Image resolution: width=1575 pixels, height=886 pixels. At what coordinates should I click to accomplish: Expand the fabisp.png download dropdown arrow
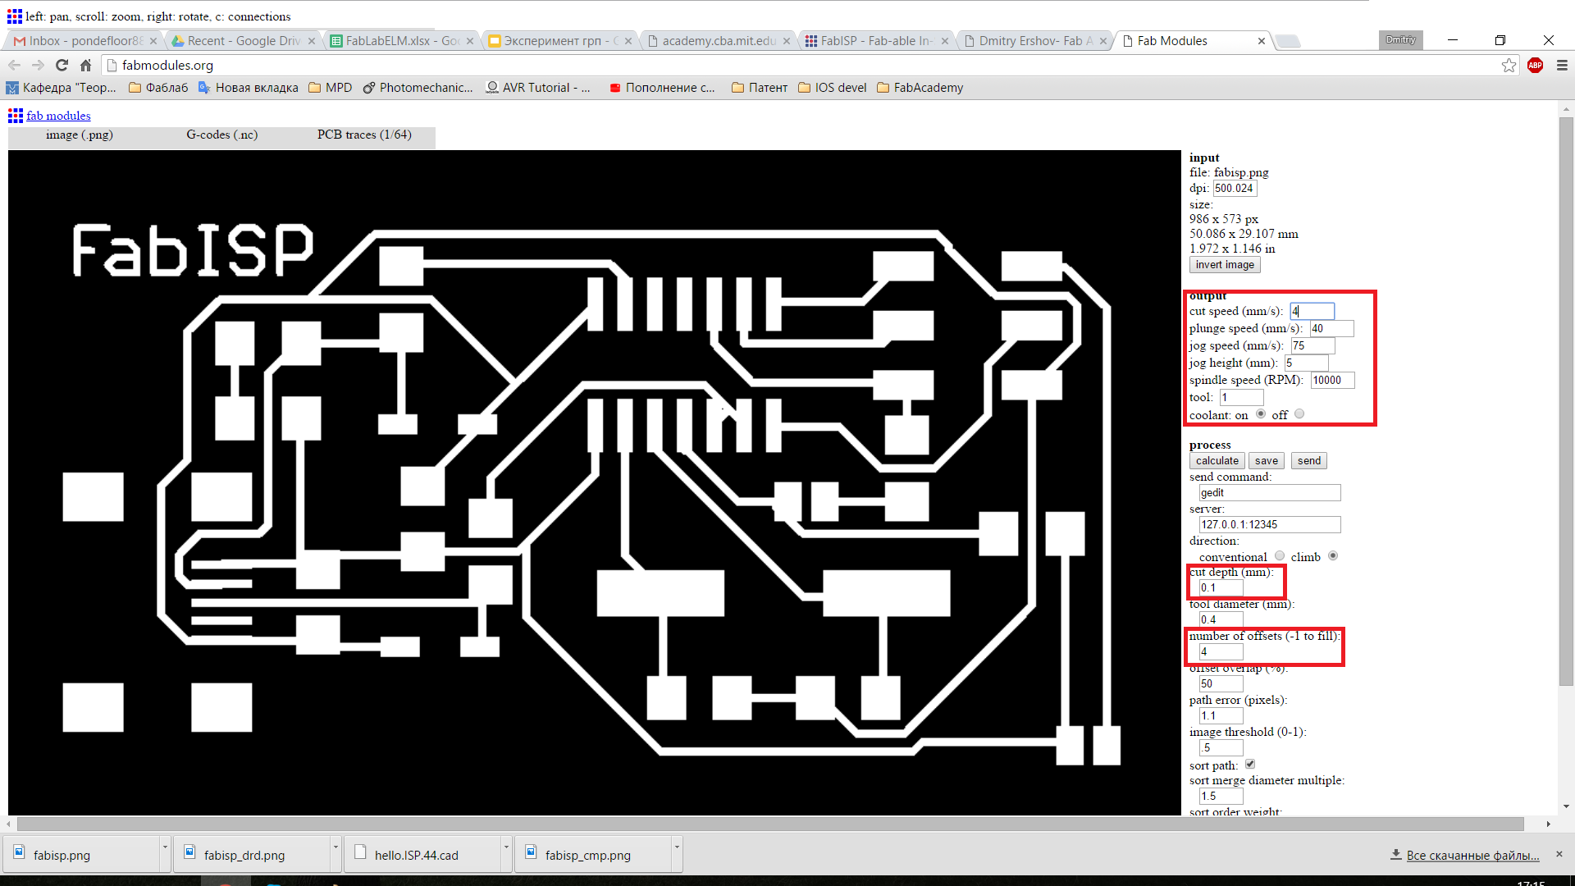pyautogui.click(x=165, y=847)
